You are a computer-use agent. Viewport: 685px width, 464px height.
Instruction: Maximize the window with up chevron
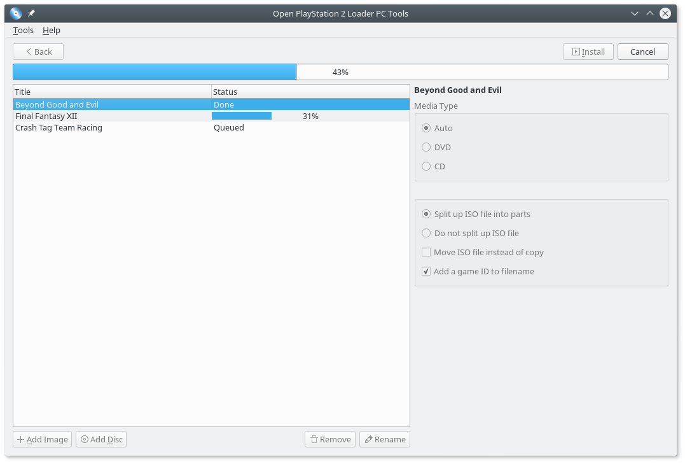pos(649,13)
